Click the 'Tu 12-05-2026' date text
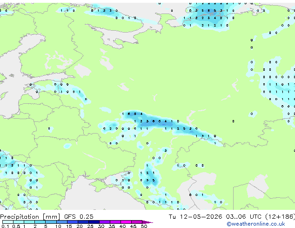This screenshot has height=228, width=295. (x=195, y=217)
